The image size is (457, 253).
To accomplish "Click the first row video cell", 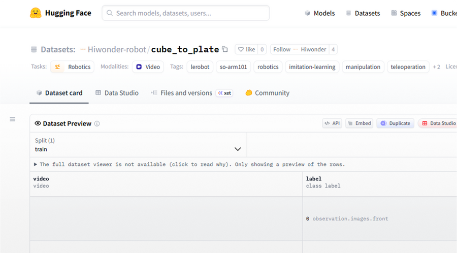I will click(166, 218).
